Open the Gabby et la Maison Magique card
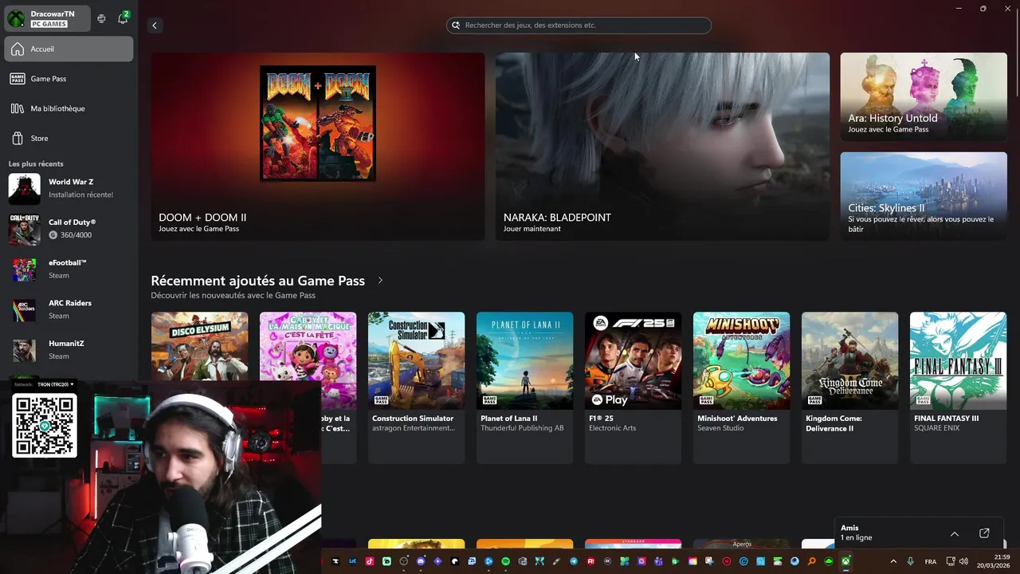 point(308,346)
